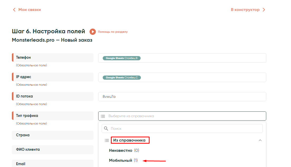This screenshot has height=167, width=291.
Task: Click the Google Sheets Столбец B tag
Action: (x=121, y=58)
